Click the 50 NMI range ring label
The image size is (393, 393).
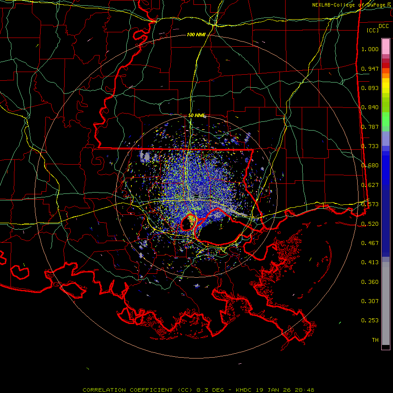pyautogui.click(x=196, y=116)
